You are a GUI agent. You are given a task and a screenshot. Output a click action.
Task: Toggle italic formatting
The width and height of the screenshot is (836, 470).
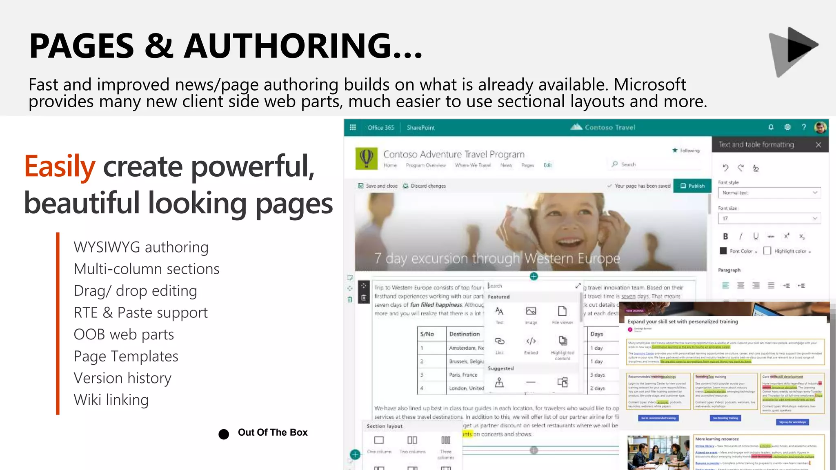pyautogui.click(x=740, y=236)
